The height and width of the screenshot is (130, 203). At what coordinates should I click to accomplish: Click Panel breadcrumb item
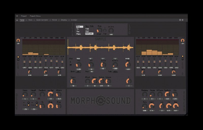pos(22,20)
